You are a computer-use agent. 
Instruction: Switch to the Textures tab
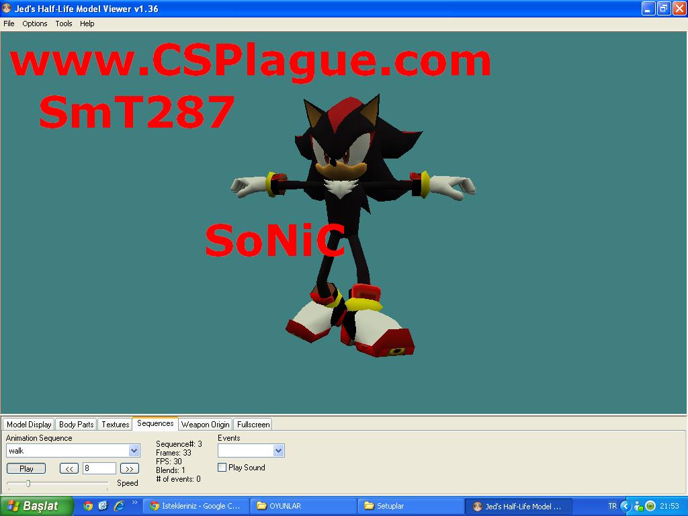(115, 425)
